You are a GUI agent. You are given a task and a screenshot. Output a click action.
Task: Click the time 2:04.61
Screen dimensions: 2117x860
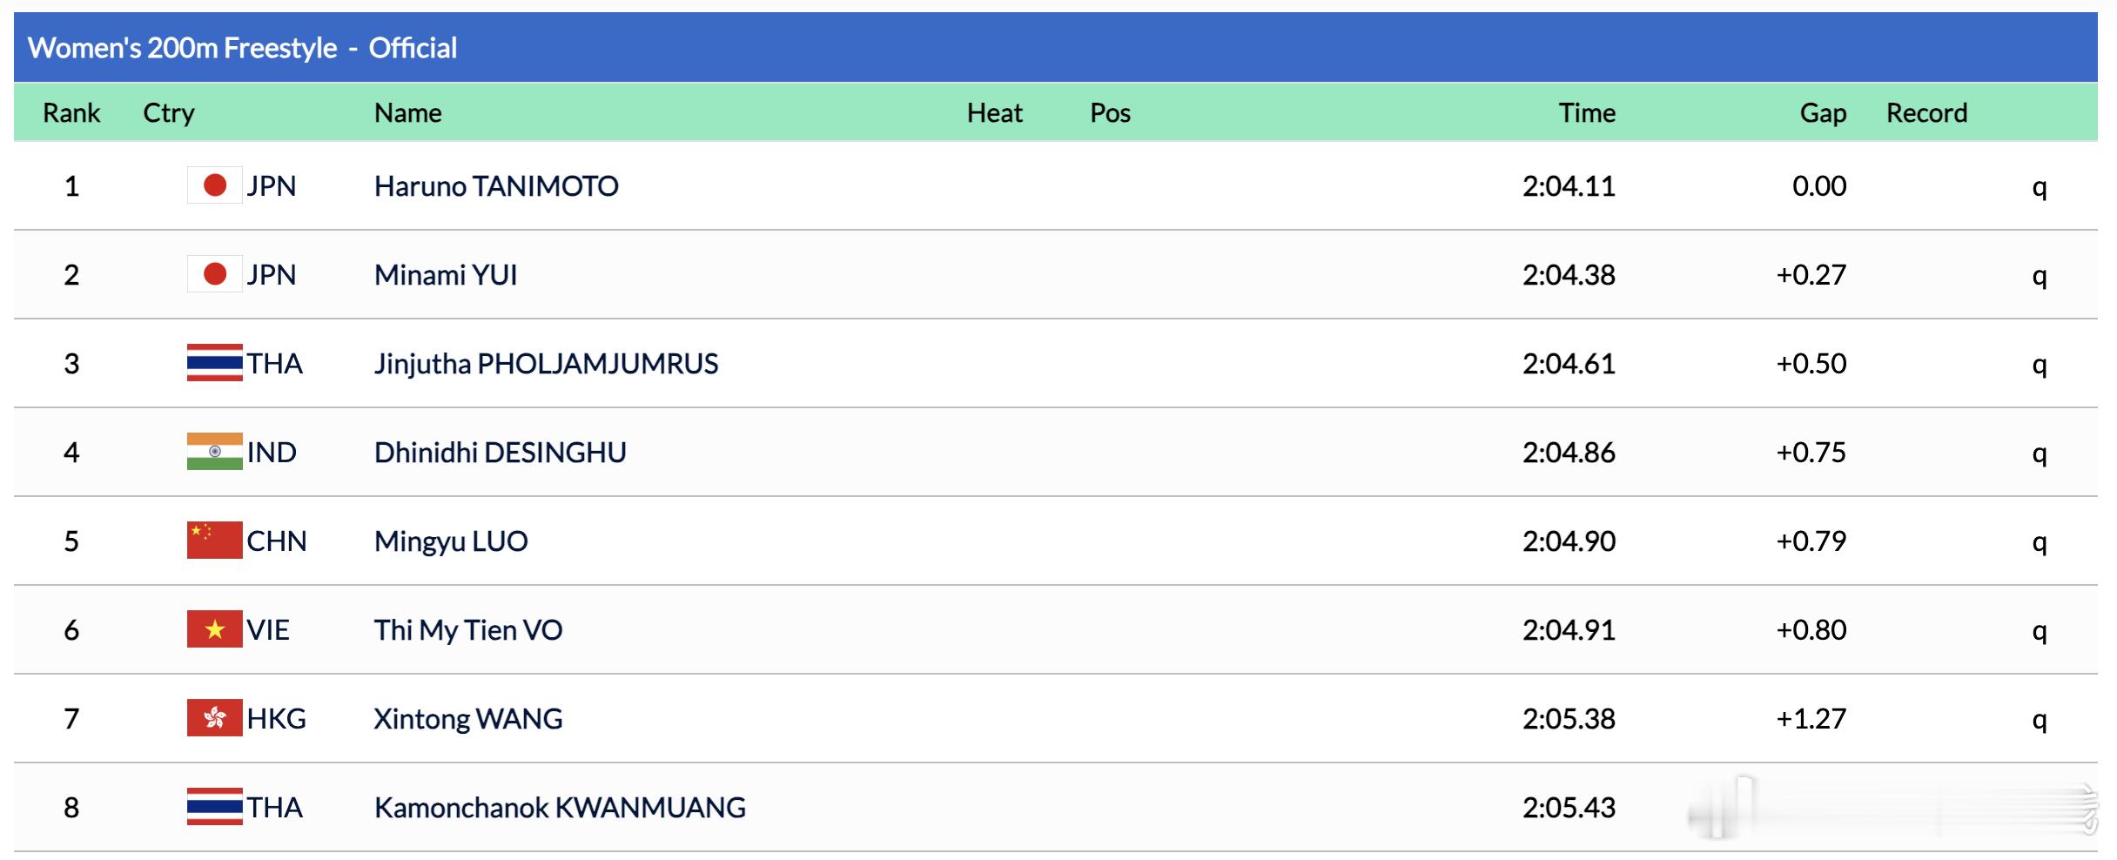click(x=1569, y=364)
